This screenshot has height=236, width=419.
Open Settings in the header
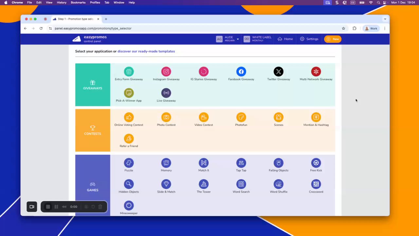[x=309, y=39]
